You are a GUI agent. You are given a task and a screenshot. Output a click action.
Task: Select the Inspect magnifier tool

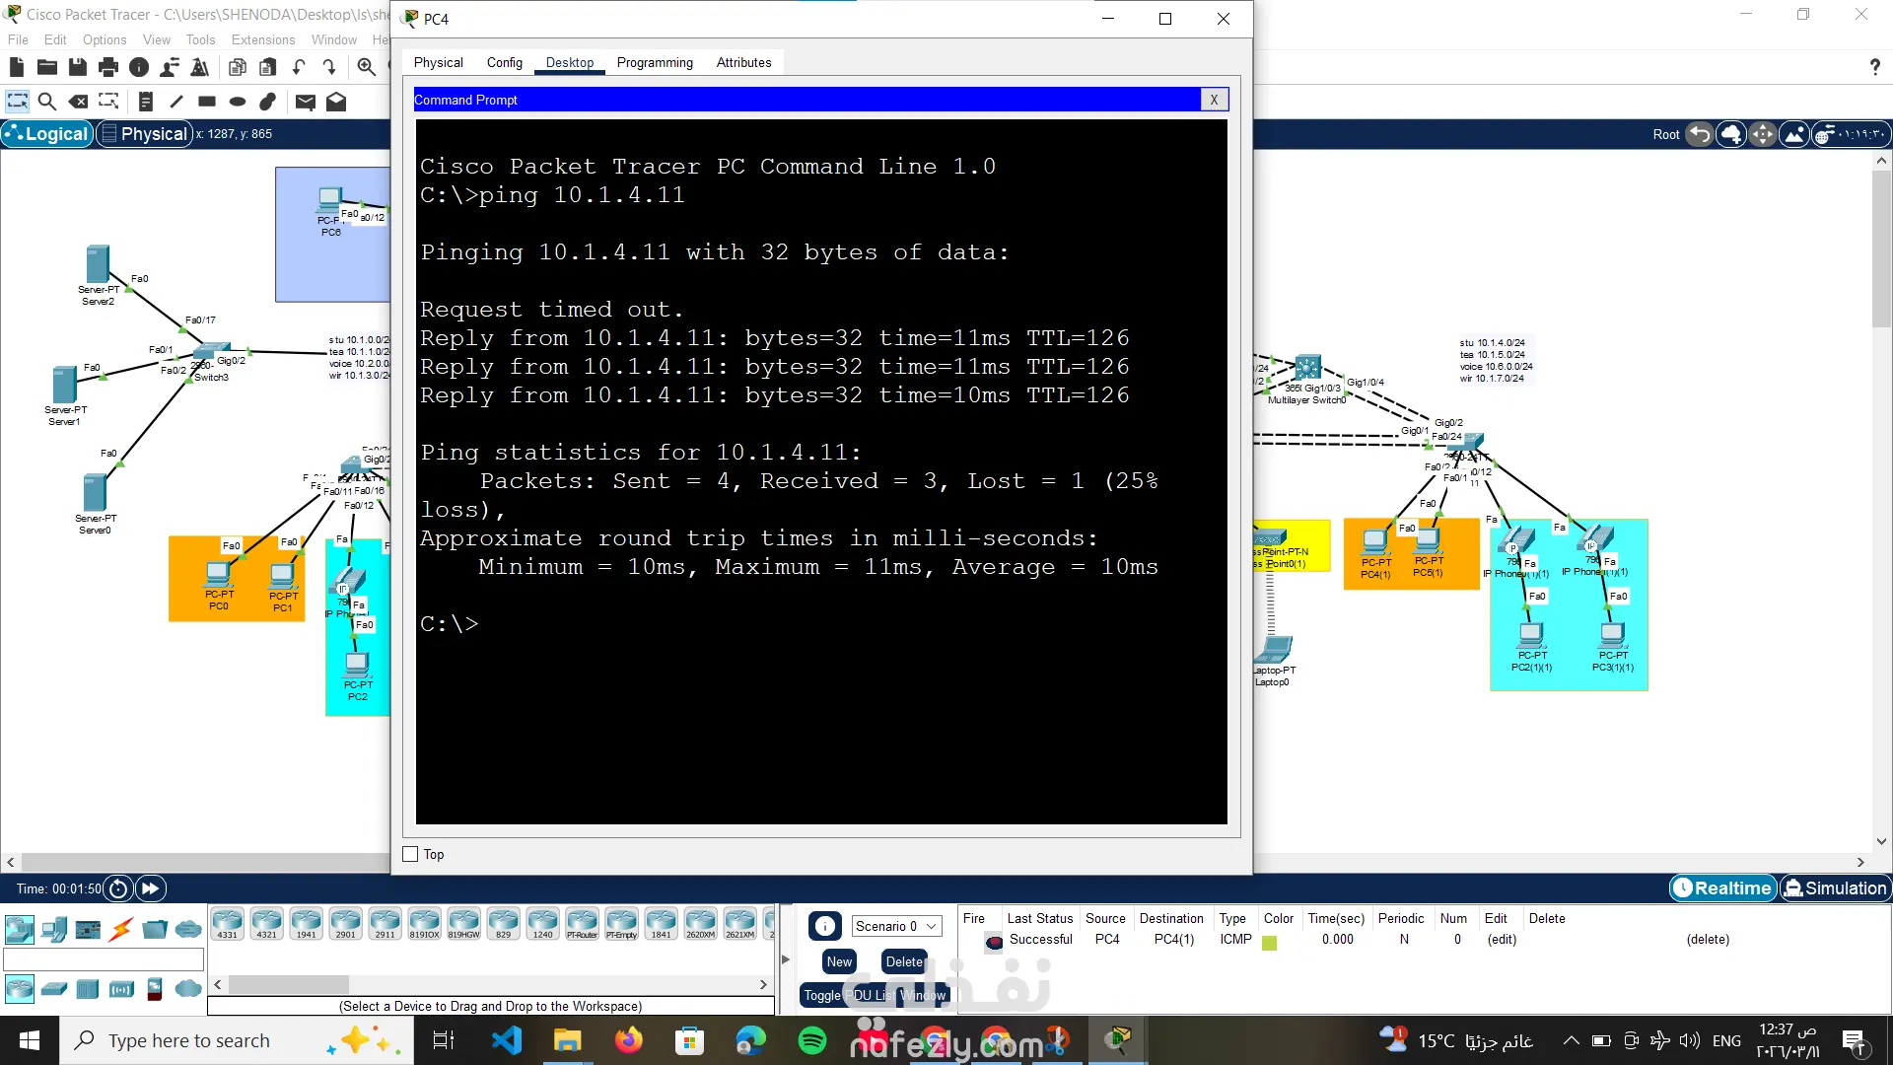(46, 102)
